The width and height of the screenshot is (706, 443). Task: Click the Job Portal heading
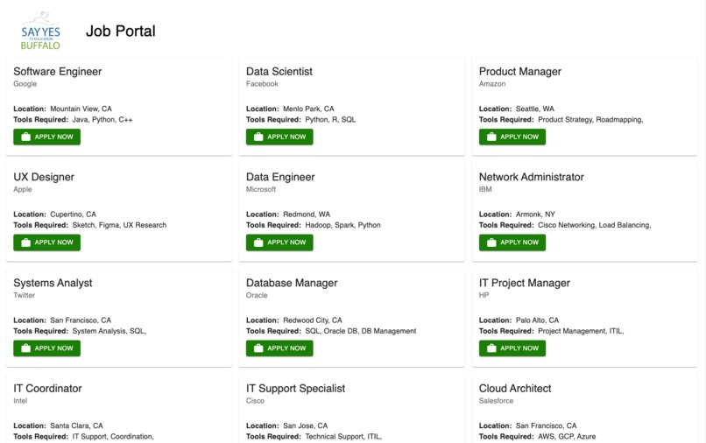point(121,31)
